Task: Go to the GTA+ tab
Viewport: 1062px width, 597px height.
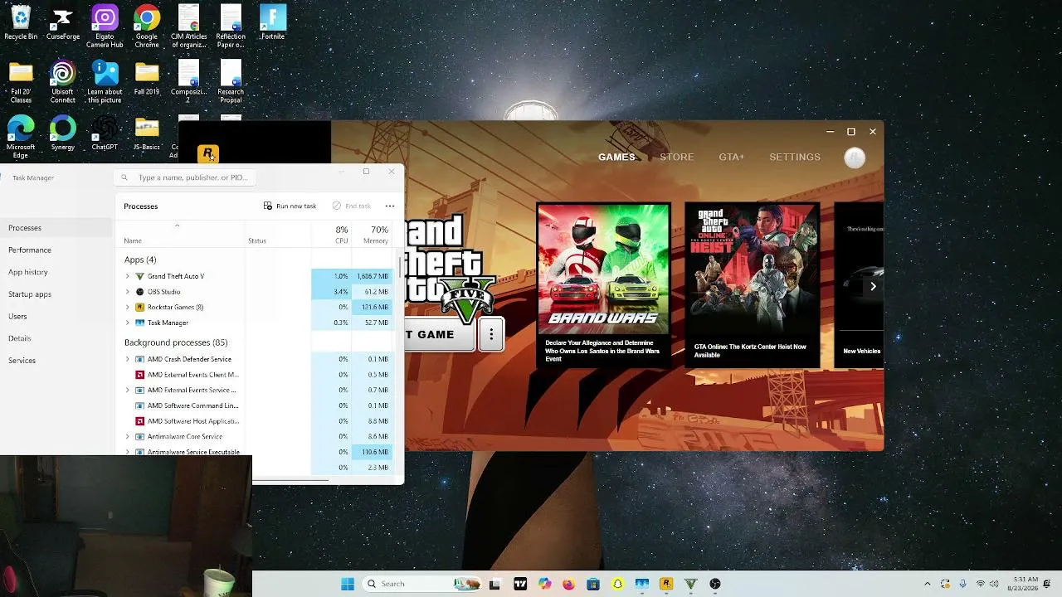Action: [732, 157]
